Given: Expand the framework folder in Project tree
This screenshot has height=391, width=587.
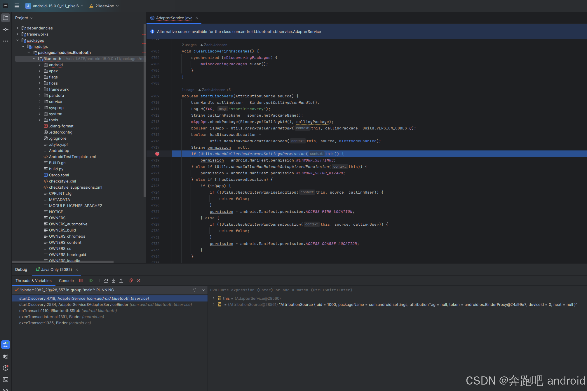Looking at the screenshot, I should (40, 89).
